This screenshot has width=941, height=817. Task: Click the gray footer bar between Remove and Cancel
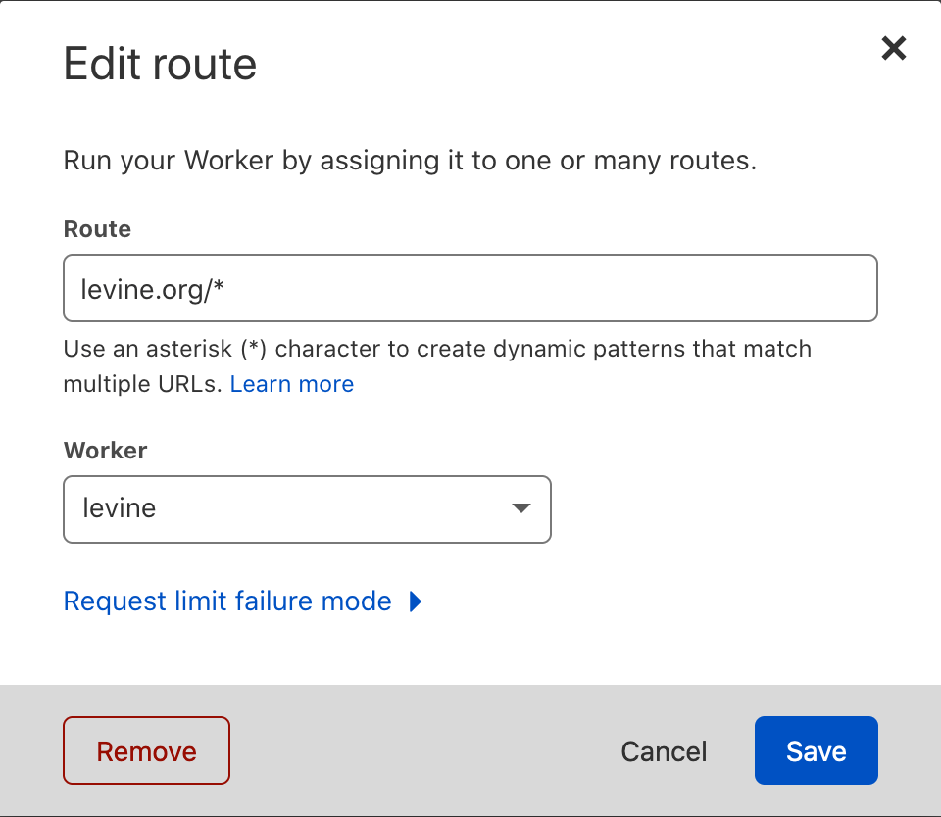(x=421, y=751)
